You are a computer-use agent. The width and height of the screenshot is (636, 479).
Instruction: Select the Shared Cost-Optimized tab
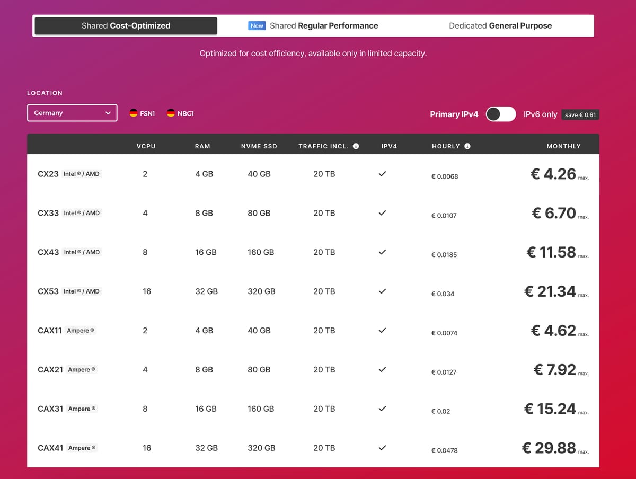coord(126,26)
